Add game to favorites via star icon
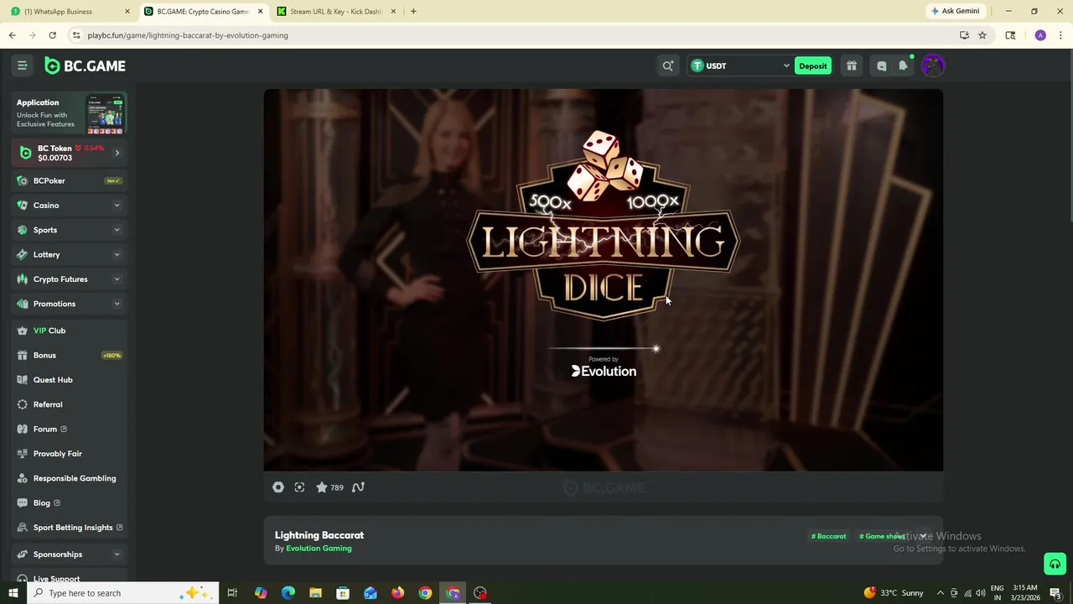1073x604 pixels. click(x=322, y=487)
